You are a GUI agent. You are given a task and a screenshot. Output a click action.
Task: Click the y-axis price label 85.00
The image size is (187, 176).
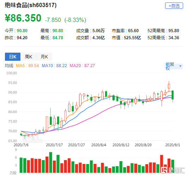pos(12,102)
